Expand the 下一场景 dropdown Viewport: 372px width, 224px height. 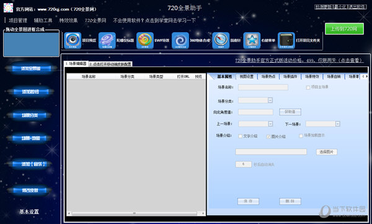pos(338,123)
